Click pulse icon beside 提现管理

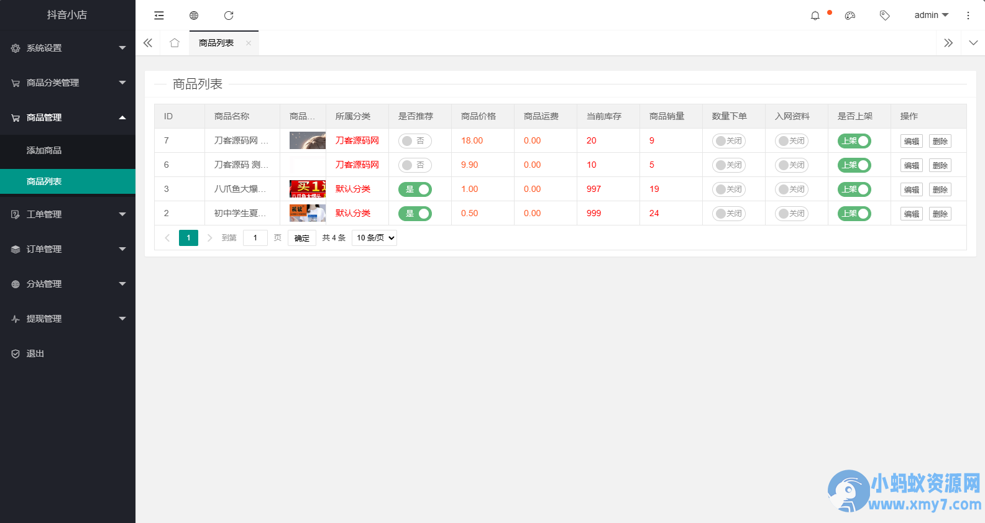[x=16, y=319]
